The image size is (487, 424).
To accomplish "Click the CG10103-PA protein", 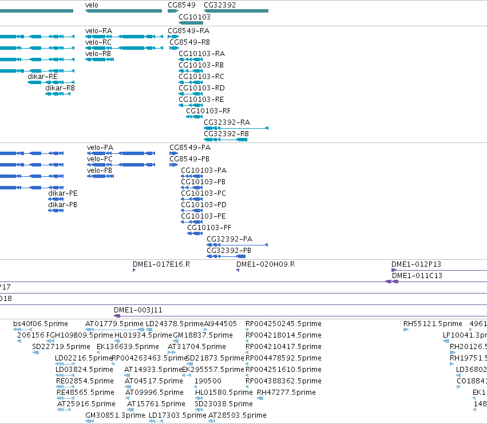I will [192, 176].
